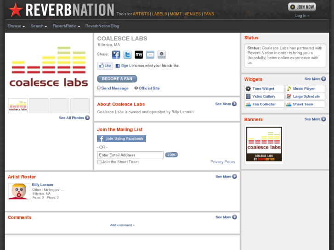Open the embed share icon
334x250 pixels.
click(161, 55)
